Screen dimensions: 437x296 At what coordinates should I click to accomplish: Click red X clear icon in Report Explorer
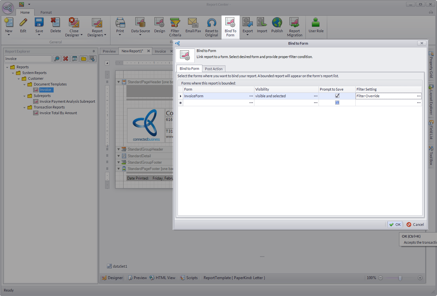coord(65,59)
